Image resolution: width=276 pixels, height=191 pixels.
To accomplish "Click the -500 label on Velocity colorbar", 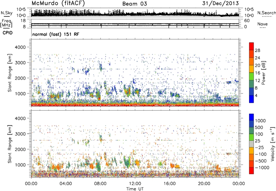I will point(261,161).
